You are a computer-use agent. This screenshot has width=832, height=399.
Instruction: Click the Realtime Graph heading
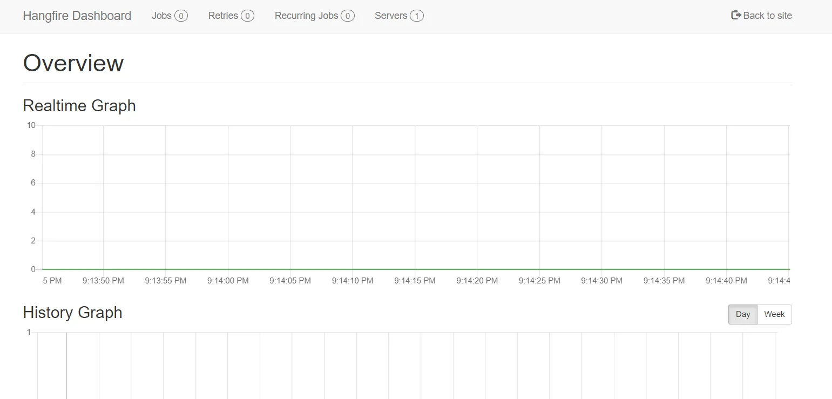click(79, 105)
